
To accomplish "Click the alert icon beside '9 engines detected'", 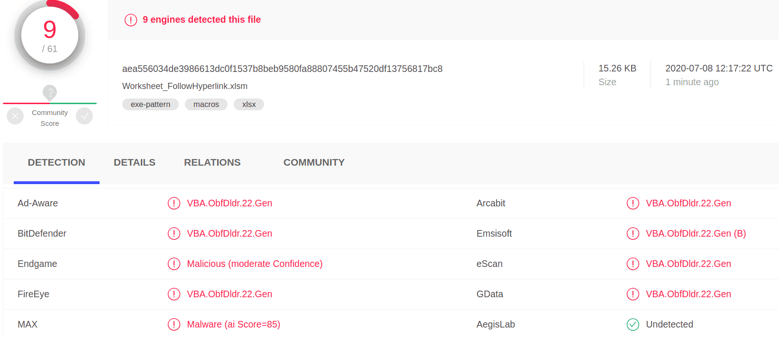I will [131, 20].
